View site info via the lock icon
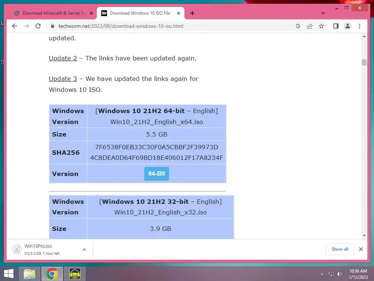 click(x=53, y=26)
